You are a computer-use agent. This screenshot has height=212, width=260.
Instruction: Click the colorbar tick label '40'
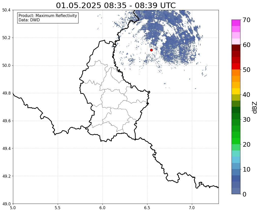click(247, 95)
